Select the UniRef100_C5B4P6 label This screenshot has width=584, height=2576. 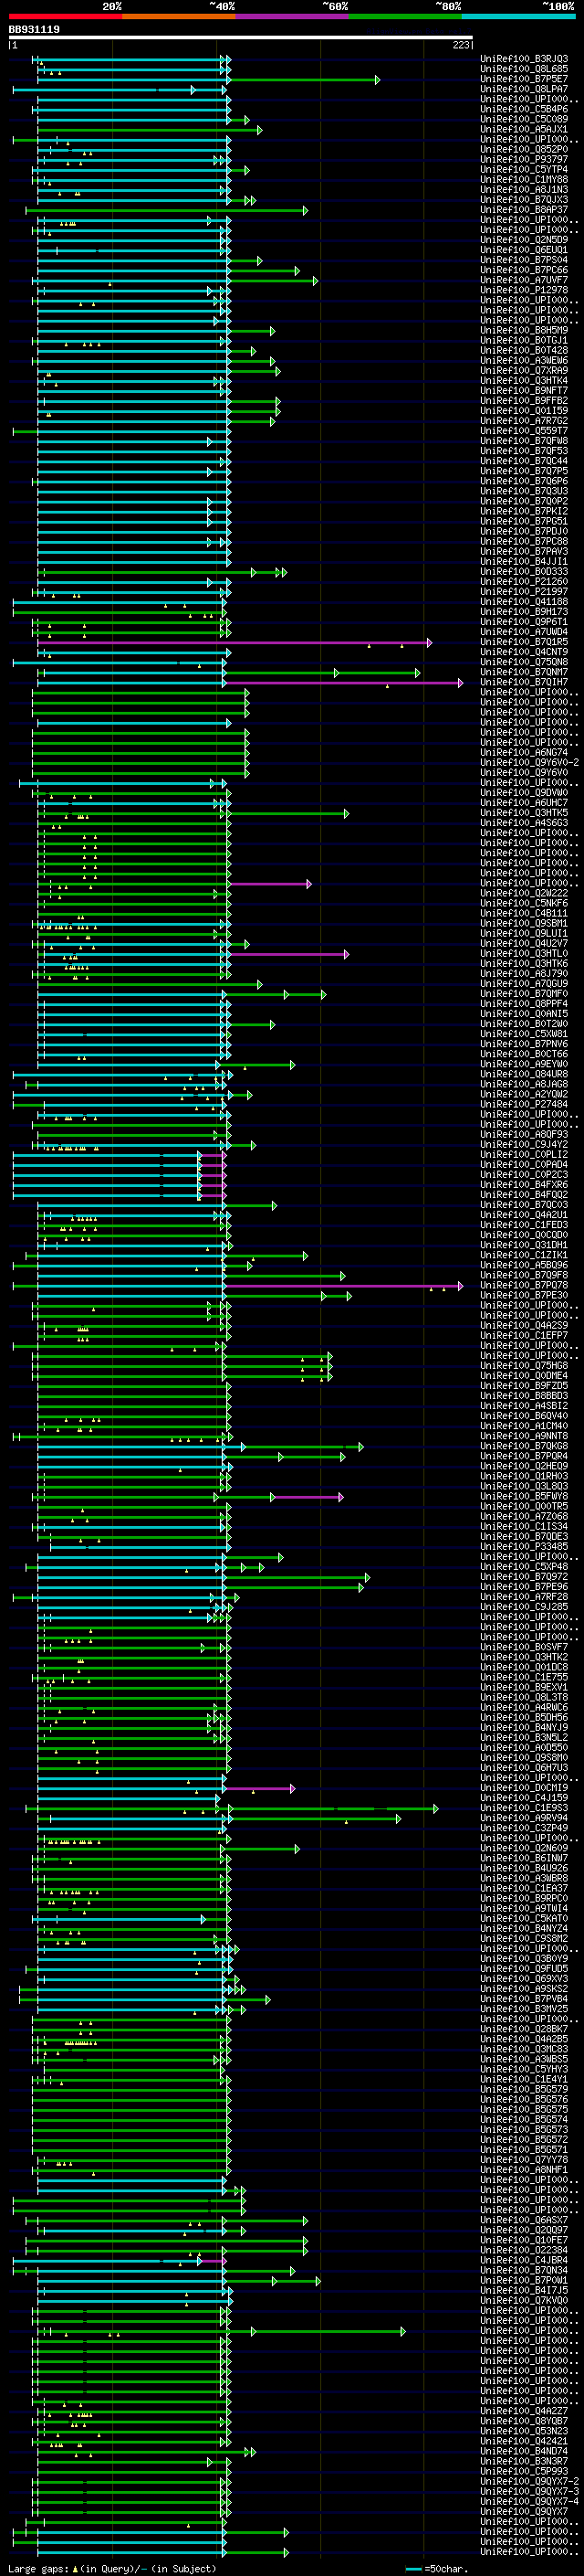coord(524,109)
